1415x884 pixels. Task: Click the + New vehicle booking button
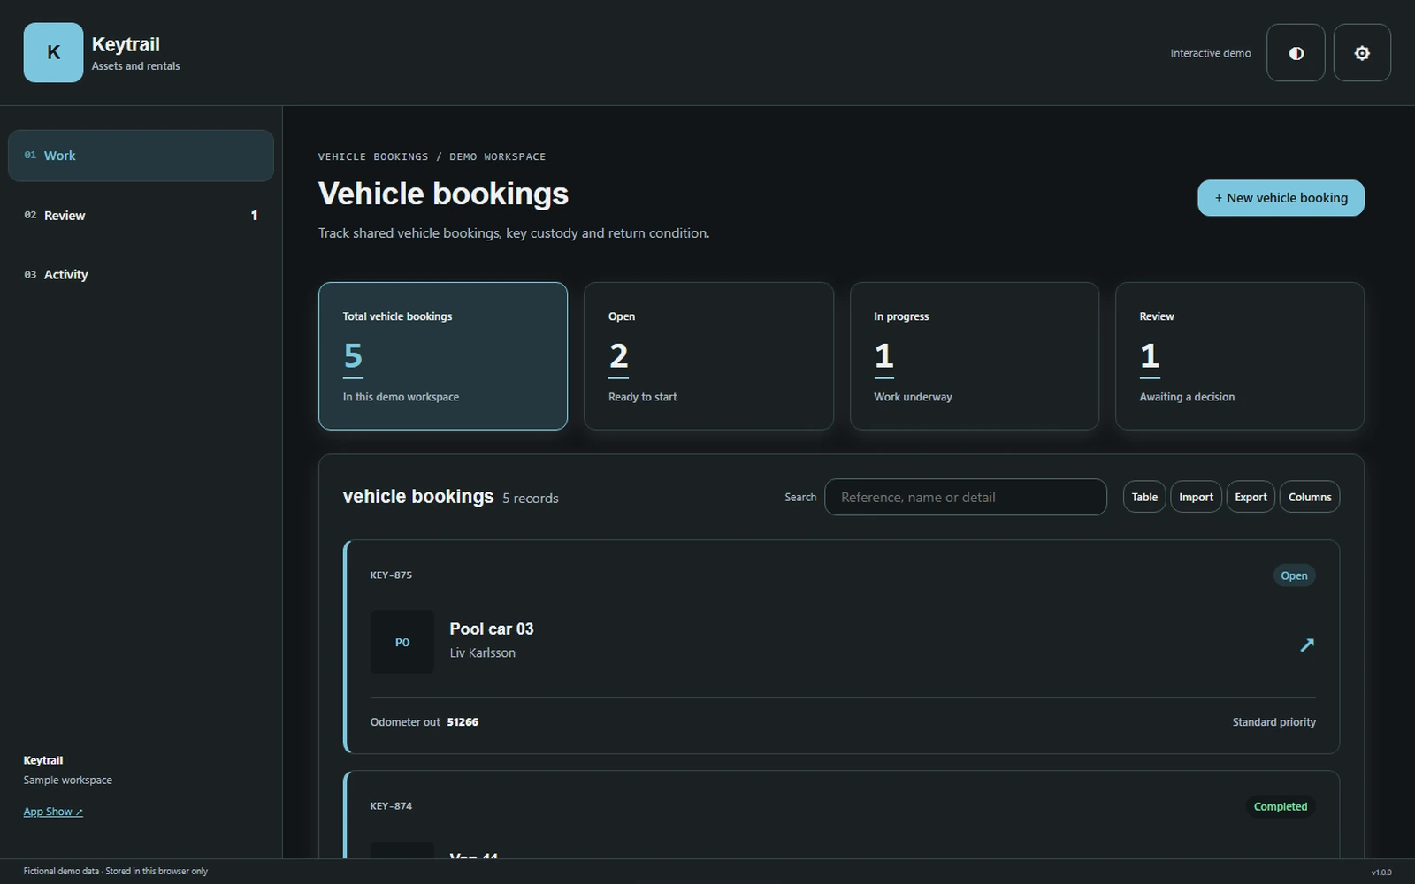tap(1281, 198)
